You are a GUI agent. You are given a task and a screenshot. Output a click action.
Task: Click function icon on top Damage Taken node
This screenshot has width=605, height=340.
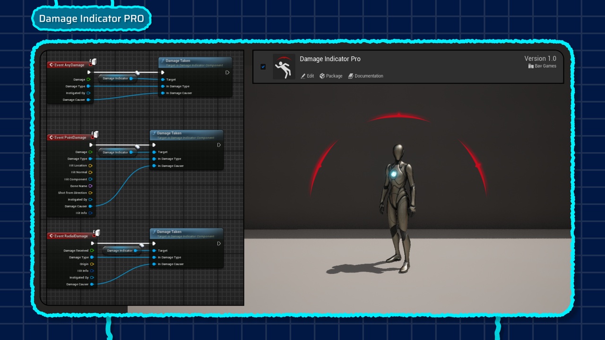tap(163, 61)
